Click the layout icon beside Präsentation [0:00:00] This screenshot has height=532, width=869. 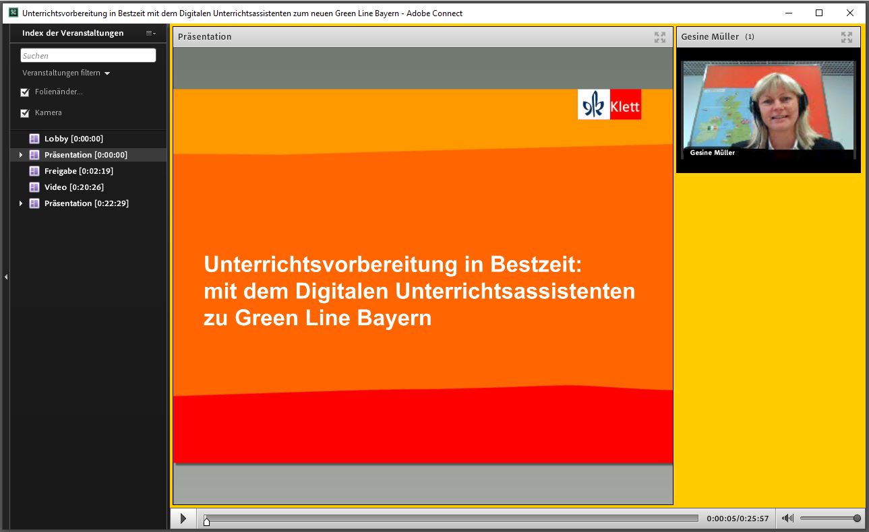pyautogui.click(x=34, y=155)
